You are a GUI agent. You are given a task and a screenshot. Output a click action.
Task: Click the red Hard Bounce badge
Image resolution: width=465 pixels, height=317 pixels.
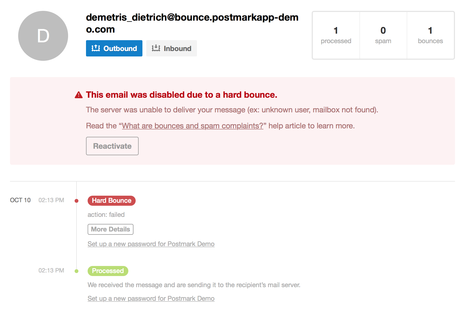[112, 201]
